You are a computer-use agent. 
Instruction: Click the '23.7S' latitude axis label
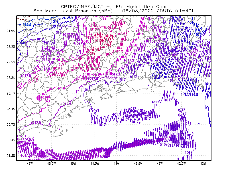(x=11, y=124)
